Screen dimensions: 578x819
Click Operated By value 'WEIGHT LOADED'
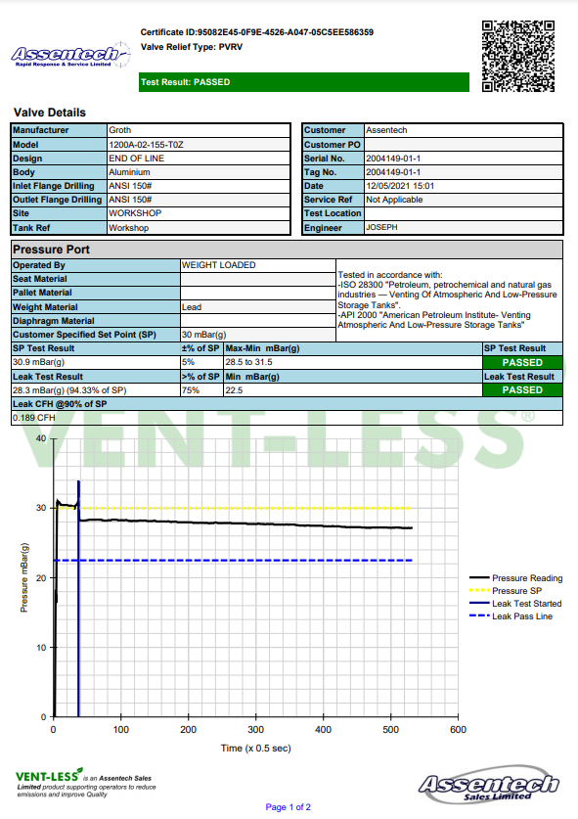(219, 265)
